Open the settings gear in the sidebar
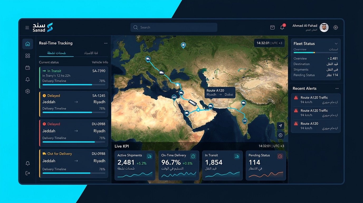Viewport: 363px width, 203px height. click(28, 91)
